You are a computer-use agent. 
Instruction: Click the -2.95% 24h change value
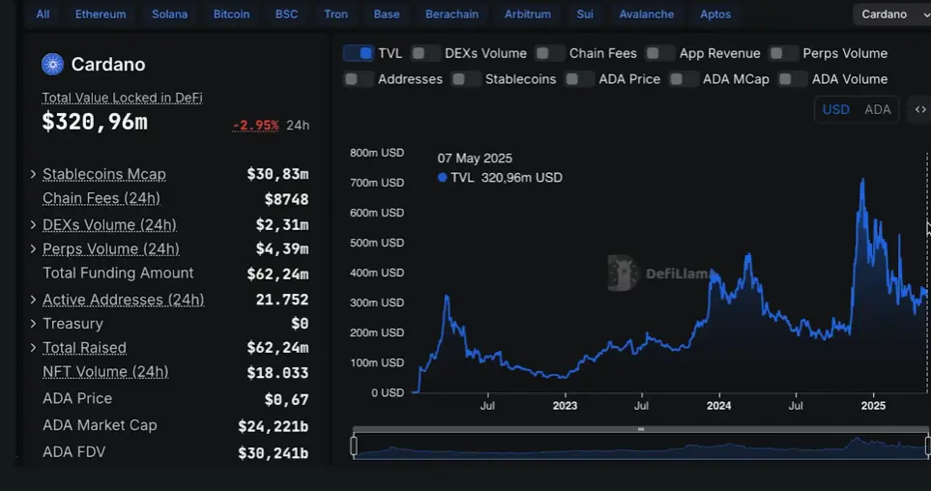(255, 126)
